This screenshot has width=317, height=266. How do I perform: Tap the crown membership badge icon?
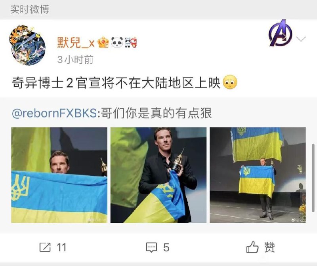coord(103,42)
